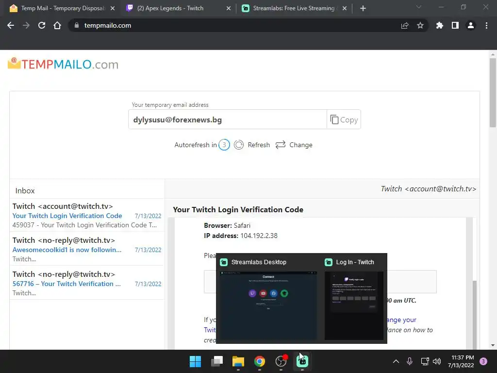Viewport: 497px width, 373px height.
Task: Click the padlock site info icon
Action: coord(76,25)
